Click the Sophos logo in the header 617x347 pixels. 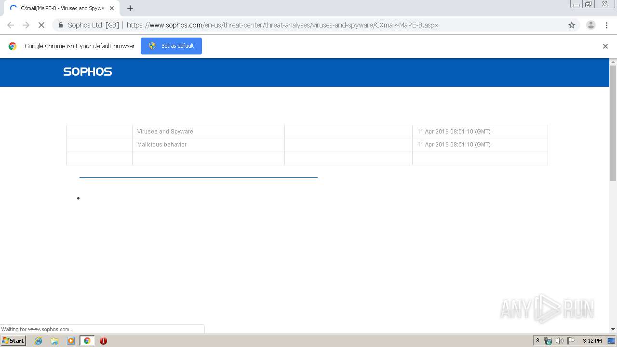[88, 72]
